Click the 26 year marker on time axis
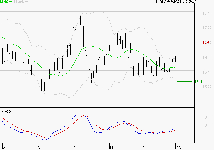Viewport: 214px width, 150px height. click(x=179, y=148)
